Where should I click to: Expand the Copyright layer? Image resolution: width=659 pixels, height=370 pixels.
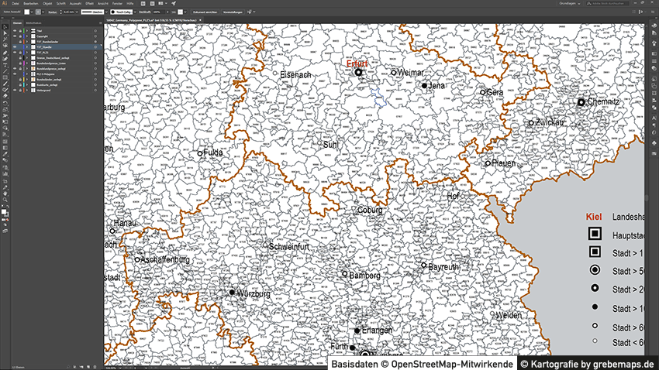27,36
